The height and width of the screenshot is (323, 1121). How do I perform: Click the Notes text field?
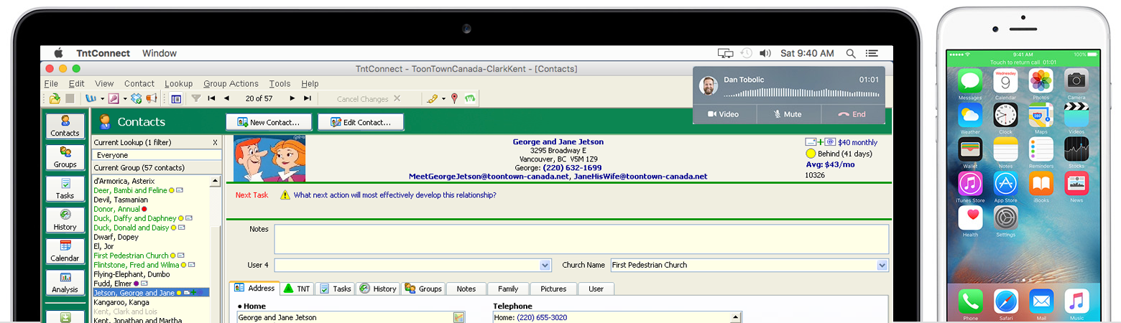[x=581, y=239]
